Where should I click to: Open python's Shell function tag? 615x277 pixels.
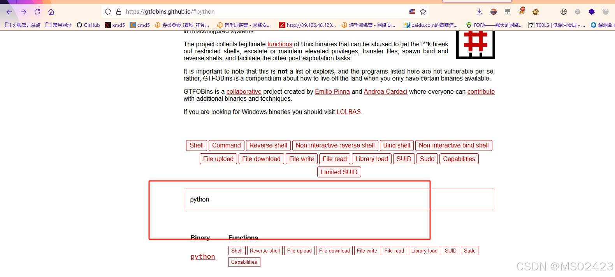[237, 251]
